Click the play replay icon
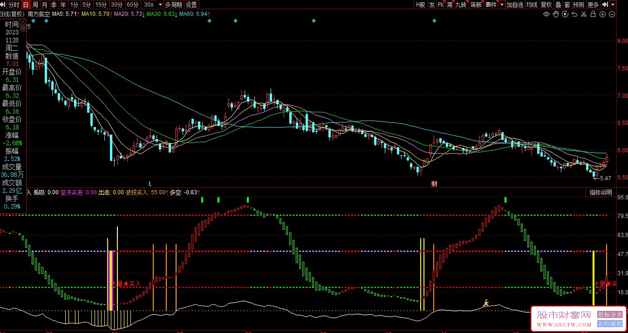The image size is (628, 333). click(565, 14)
